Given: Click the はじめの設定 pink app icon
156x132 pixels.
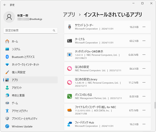Looking at the screenshot, I should pyautogui.click(x=70, y=68).
